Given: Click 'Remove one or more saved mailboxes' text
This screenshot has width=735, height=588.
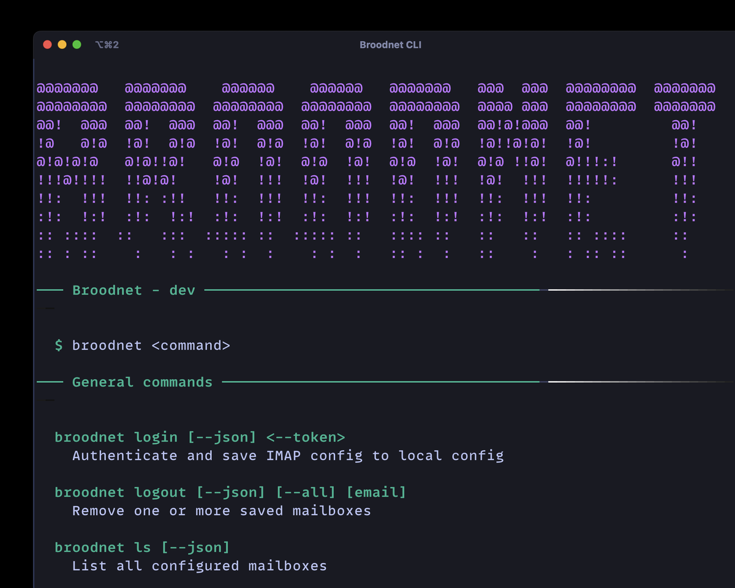Looking at the screenshot, I should [222, 511].
